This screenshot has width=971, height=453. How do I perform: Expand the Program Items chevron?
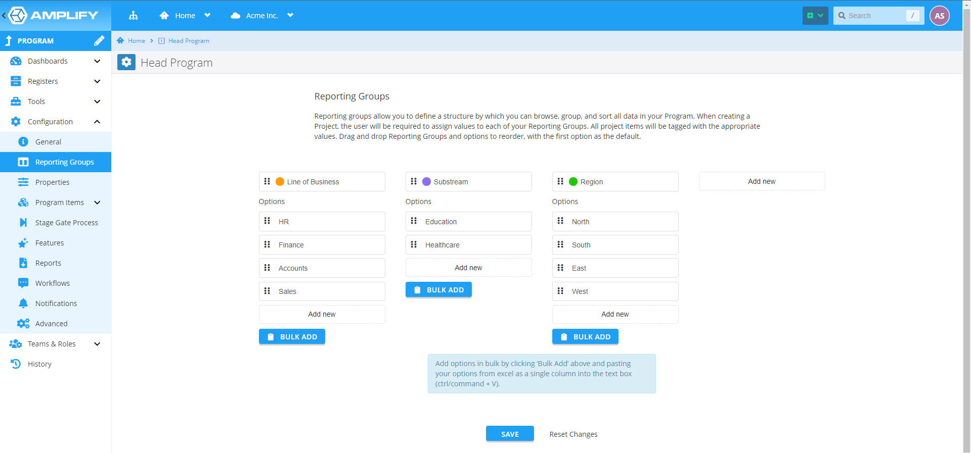[97, 203]
